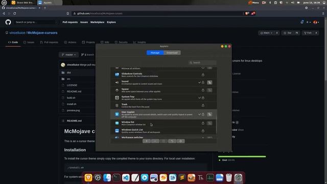
Task: Click the GitHub logo in the browser page
Action: coord(8,22)
